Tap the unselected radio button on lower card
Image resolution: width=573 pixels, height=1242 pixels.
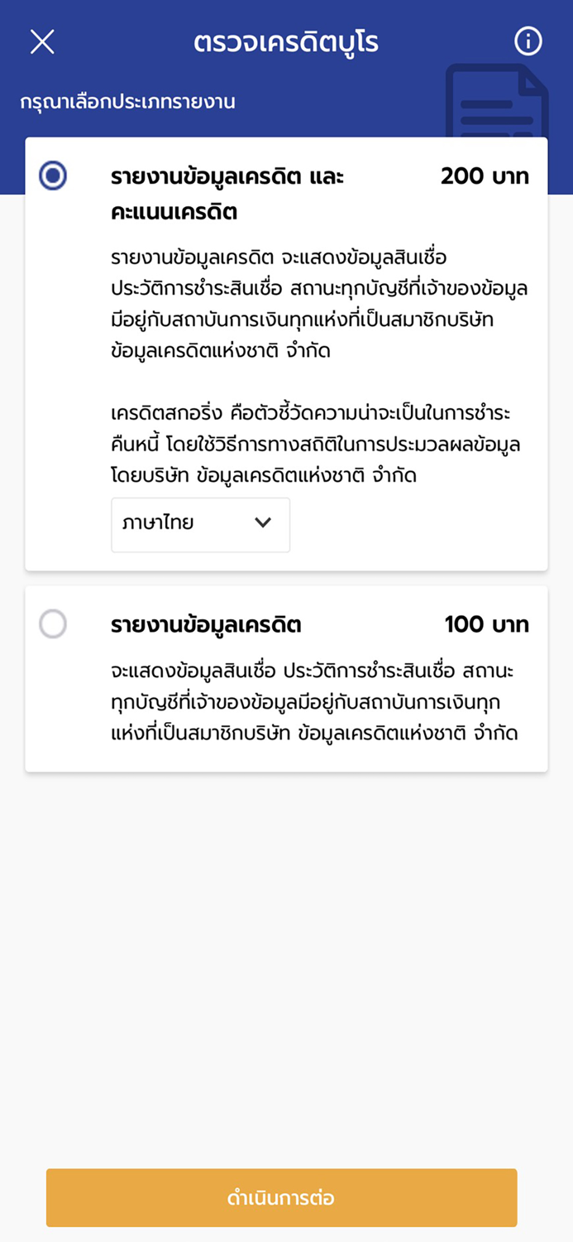[52, 624]
